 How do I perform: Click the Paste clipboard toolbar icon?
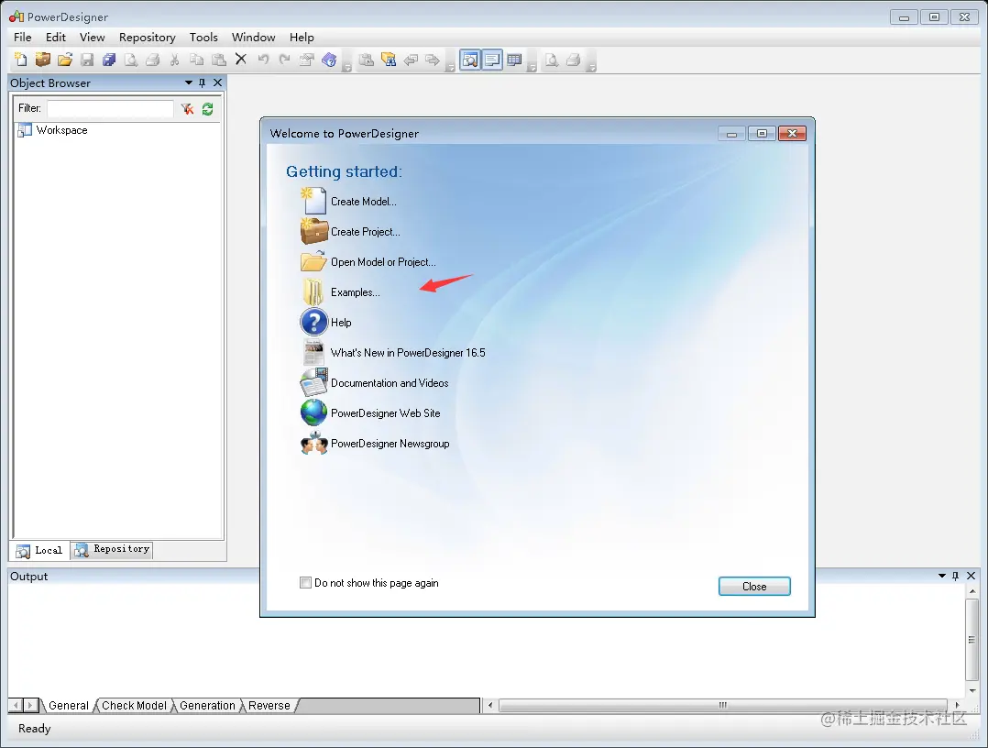(x=219, y=60)
